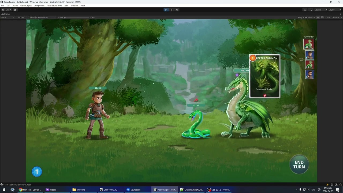Open the QHD resolution dropdown
343x193 pixels.
[x=43, y=17]
